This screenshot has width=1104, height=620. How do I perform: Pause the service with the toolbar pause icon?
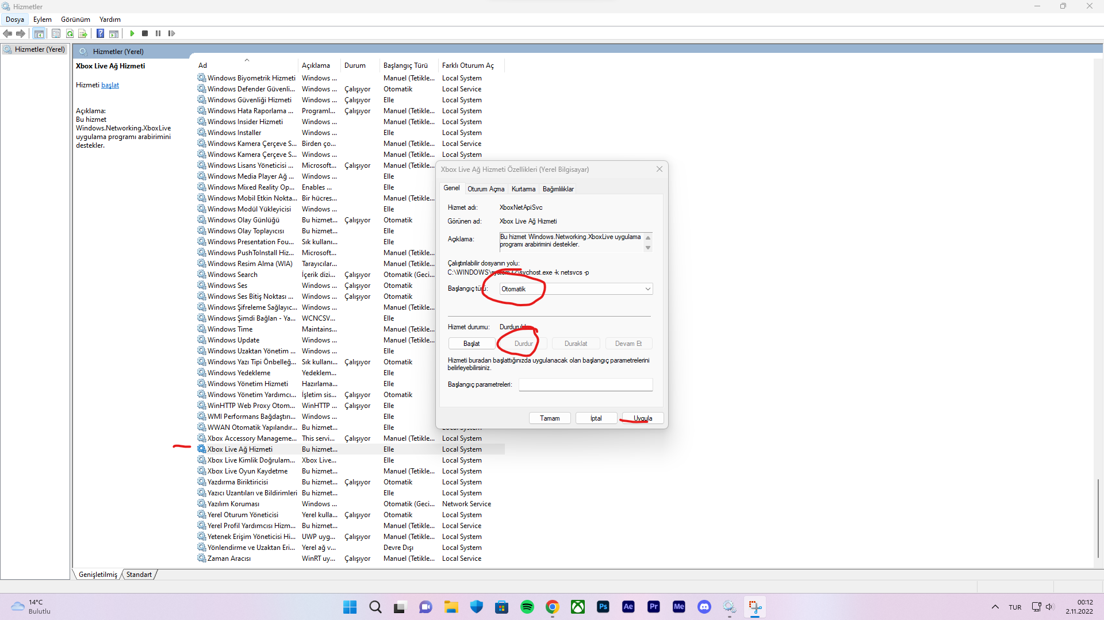click(158, 33)
